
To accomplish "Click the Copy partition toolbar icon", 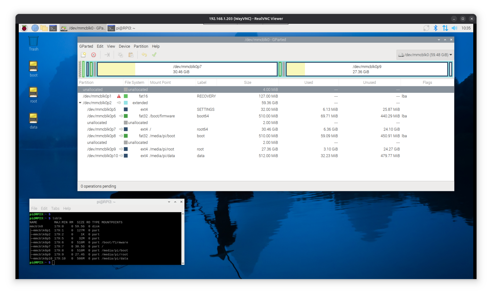I will 120,55.
